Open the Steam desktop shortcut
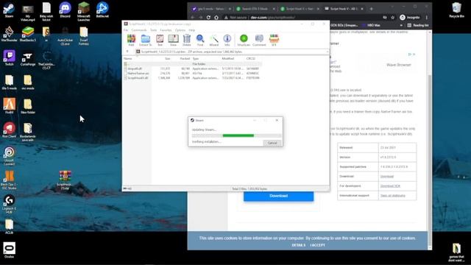The image size is (471, 265). coord(9,10)
